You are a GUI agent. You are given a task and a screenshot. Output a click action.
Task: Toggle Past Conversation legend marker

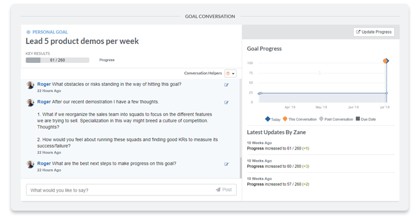point(321,119)
